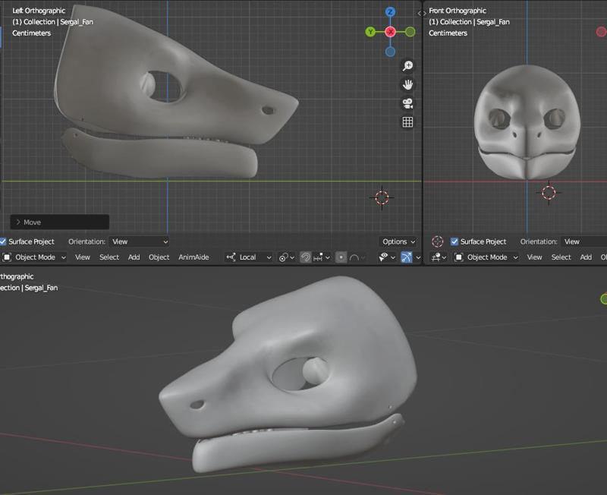Viewport: 607px width, 495px height.
Task: Click the grid view toggle icon below the camera icon
Action: (407, 122)
